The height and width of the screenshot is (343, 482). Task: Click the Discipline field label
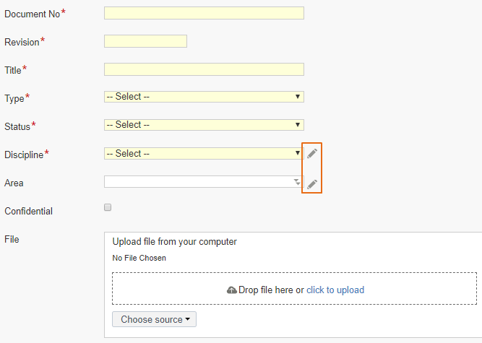(x=24, y=155)
